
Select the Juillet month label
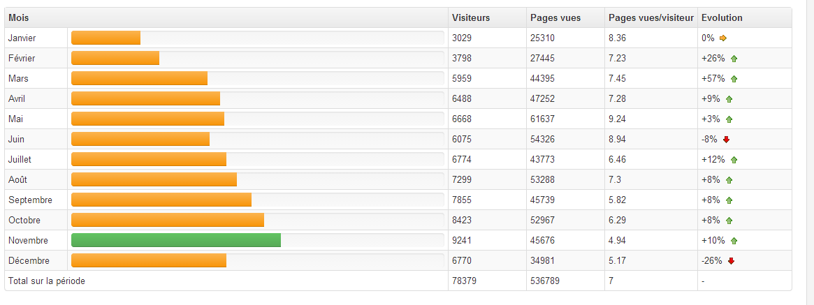20,159
